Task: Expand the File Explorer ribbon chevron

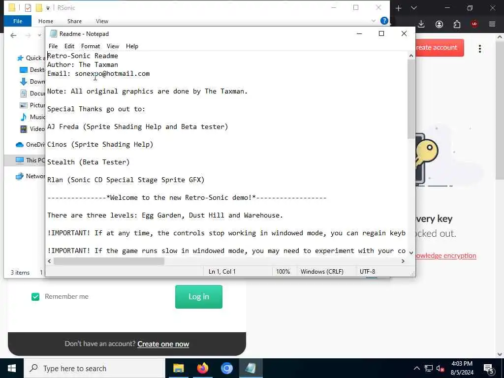Action: point(373,21)
